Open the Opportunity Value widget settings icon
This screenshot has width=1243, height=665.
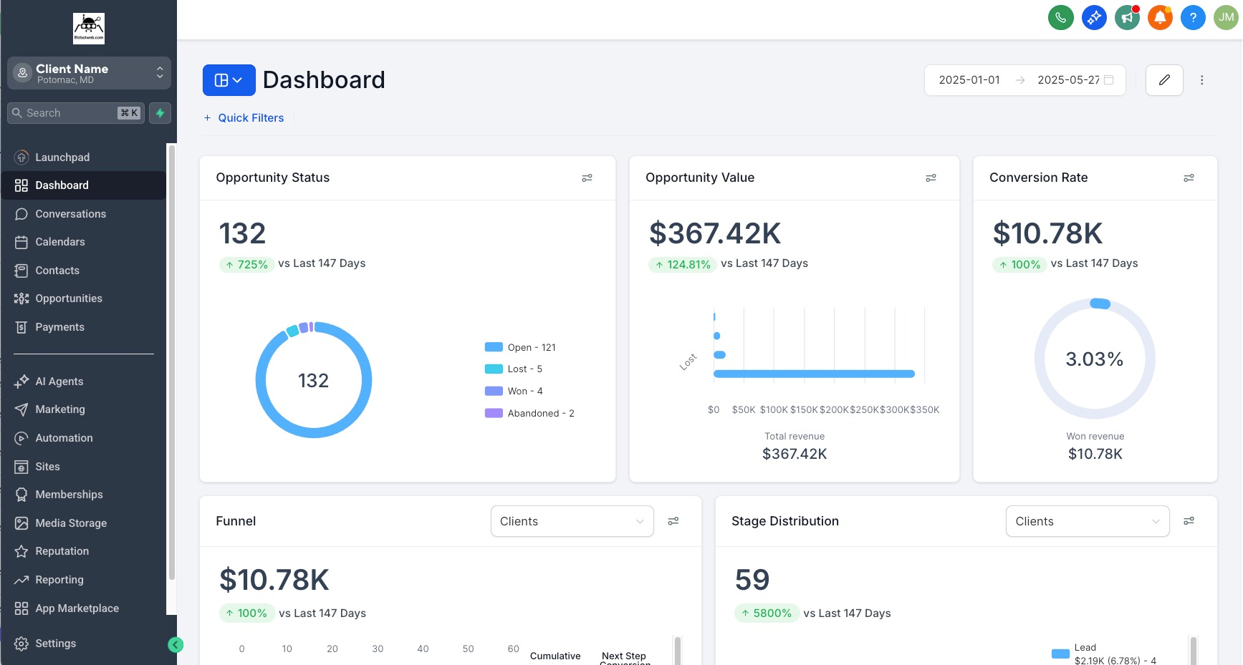[931, 178]
